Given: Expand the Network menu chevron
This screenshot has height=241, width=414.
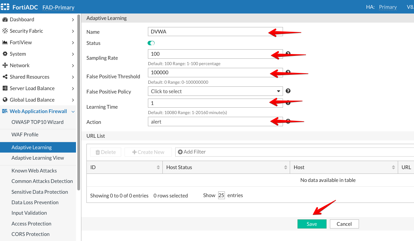Looking at the screenshot, I should (x=73, y=65).
